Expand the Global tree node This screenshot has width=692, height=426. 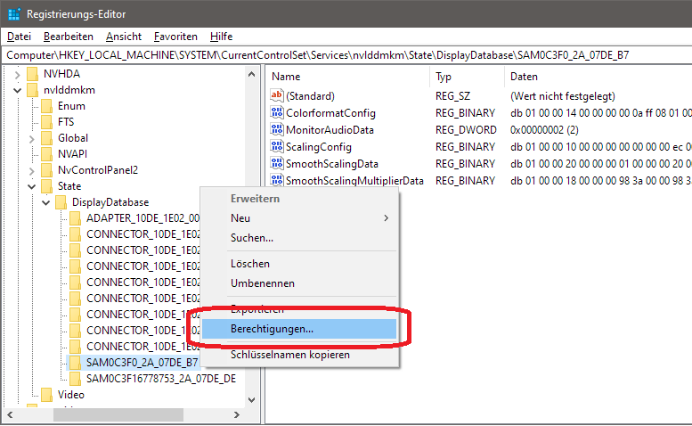pos(33,138)
